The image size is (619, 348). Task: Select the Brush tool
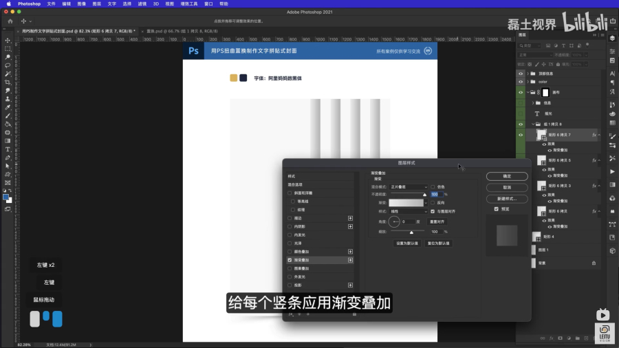[8, 116]
